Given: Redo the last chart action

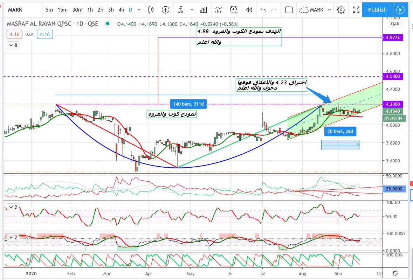Looking at the screenshot, I should tap(274, 10).
